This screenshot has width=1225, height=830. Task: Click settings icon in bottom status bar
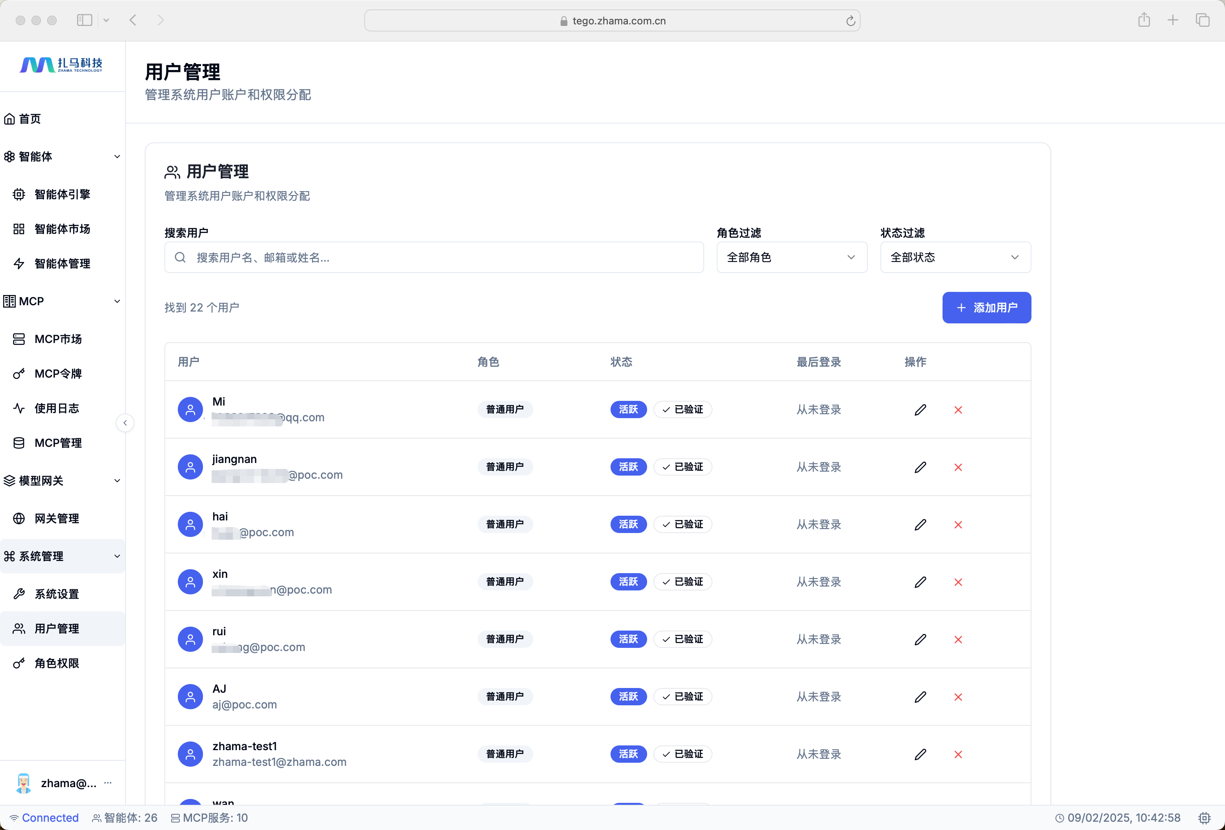pyautogui.click(x=1204, y=817)
